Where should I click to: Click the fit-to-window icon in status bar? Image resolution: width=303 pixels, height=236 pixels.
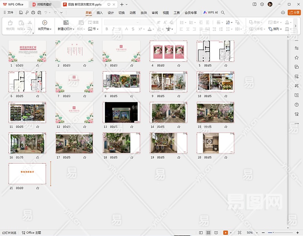pos(240,233)
